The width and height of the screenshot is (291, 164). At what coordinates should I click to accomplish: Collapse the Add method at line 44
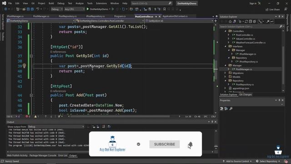[x=31, y=95]
